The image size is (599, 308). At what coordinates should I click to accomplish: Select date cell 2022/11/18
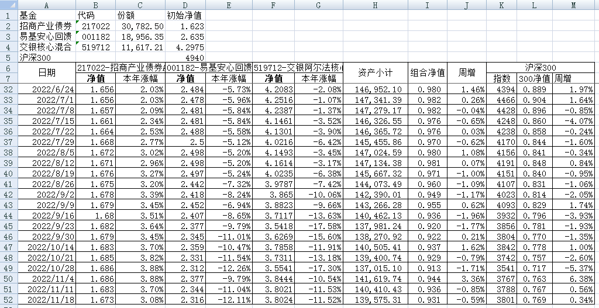(x=47, y=300)
